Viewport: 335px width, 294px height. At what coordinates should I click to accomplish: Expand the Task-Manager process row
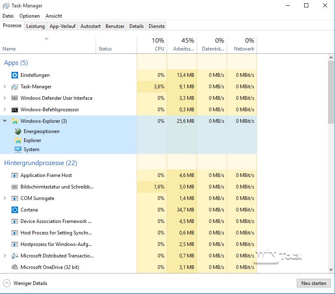point(5,87)
